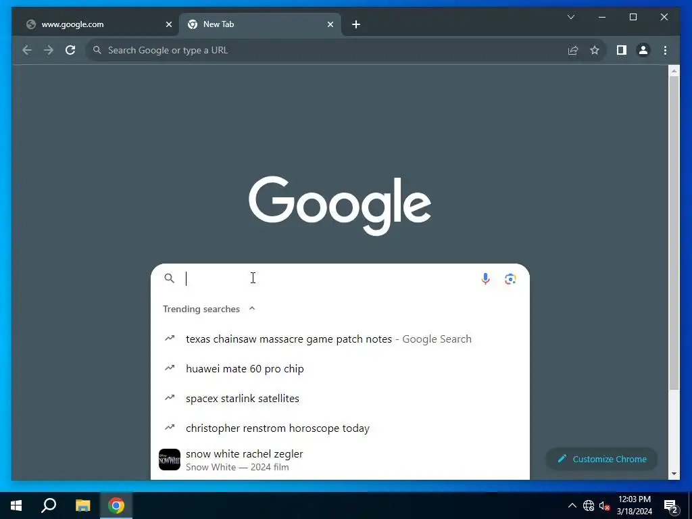Choose huawei mate 60 pro chip suggestion

click(x=340, y=368)
